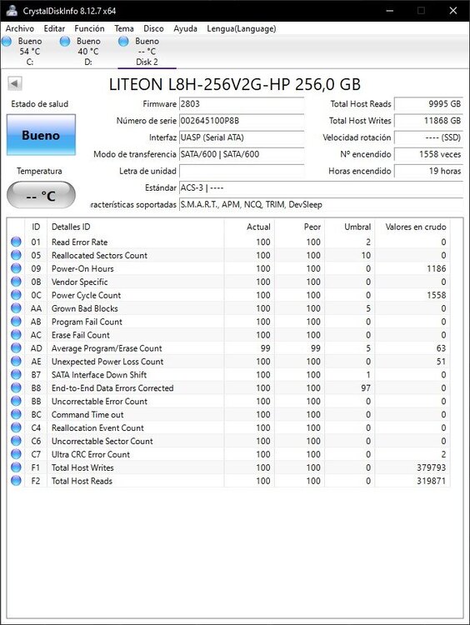Click status orb for Erase Fail Count
The width and height of the screenshot is (470, 625).
click(16, 334)
